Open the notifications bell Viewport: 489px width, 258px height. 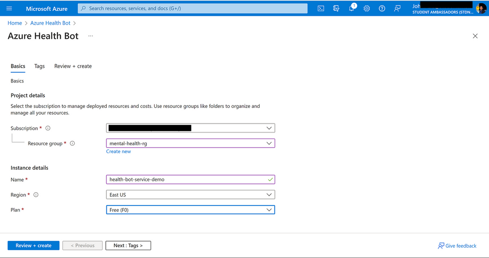(x=352, y=8)
